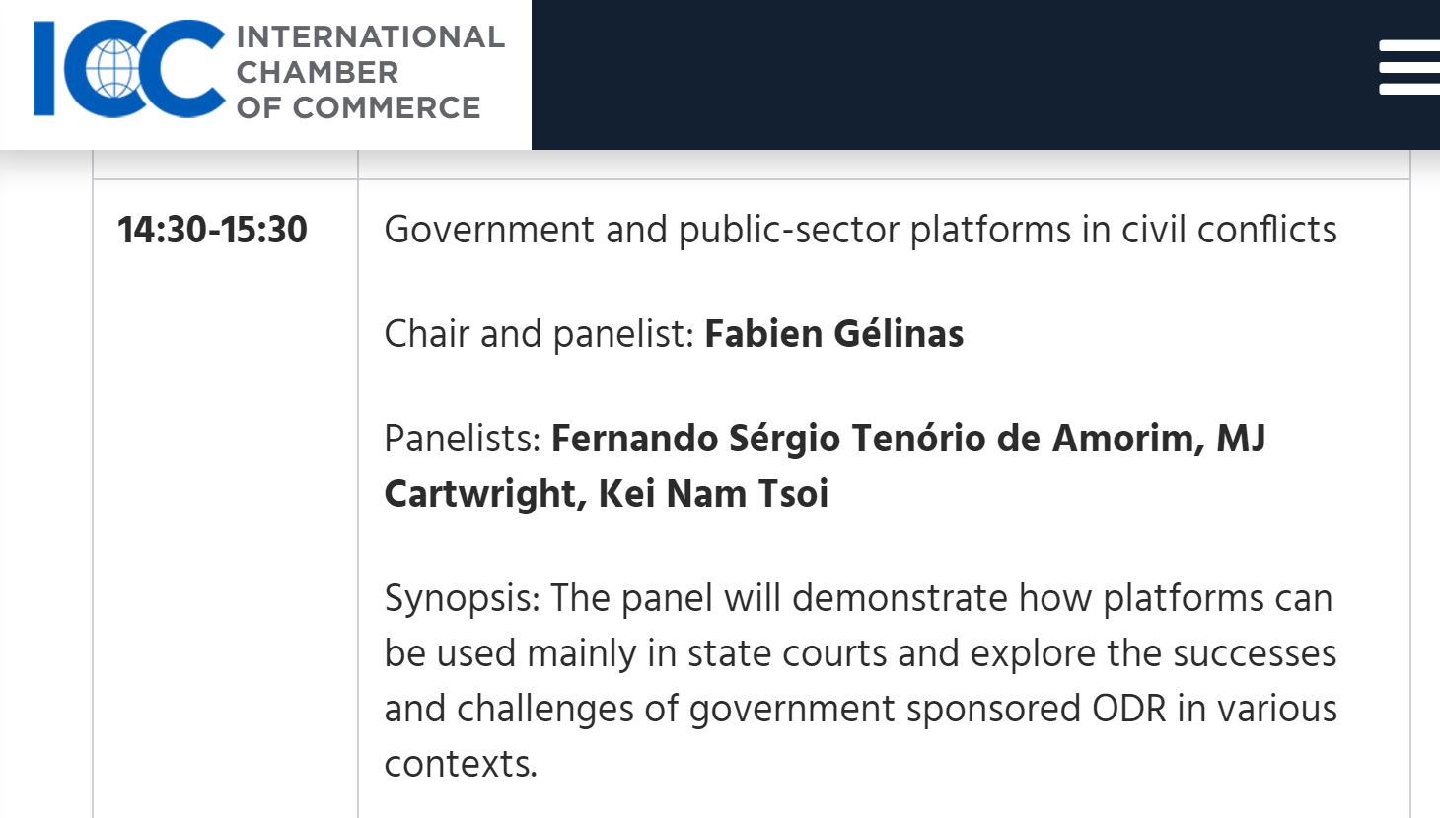Click the "Synopsis:" label
The width and height of the screenshot is (1440, 818).
pyautogui.click(x=462, y=598)
